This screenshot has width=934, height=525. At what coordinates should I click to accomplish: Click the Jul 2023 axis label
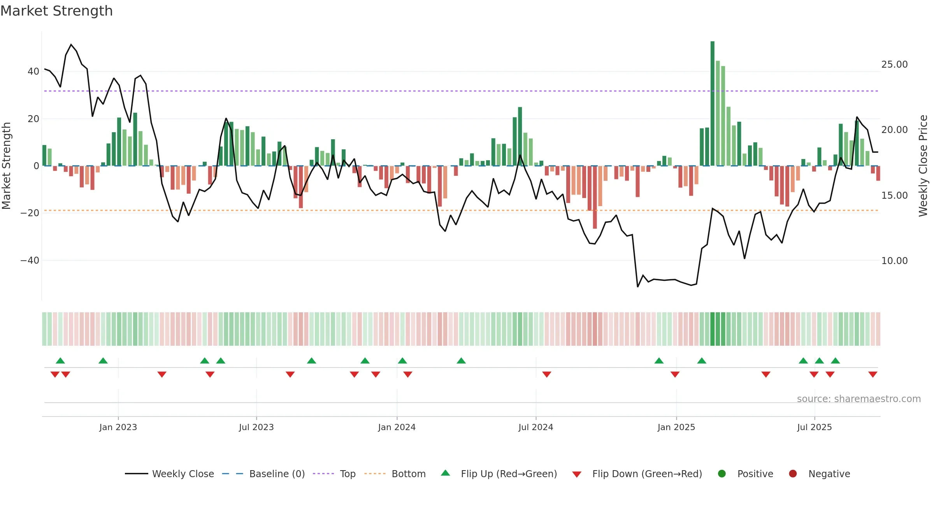point(256,427)
